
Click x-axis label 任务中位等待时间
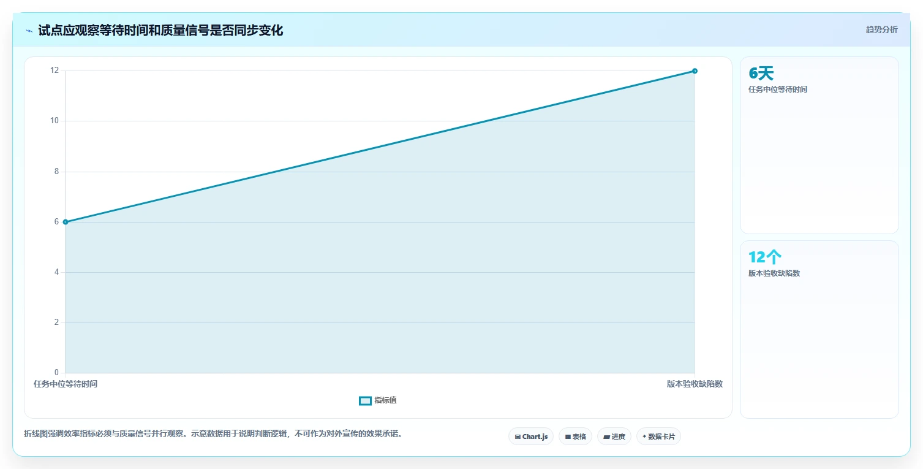(66, 384)
